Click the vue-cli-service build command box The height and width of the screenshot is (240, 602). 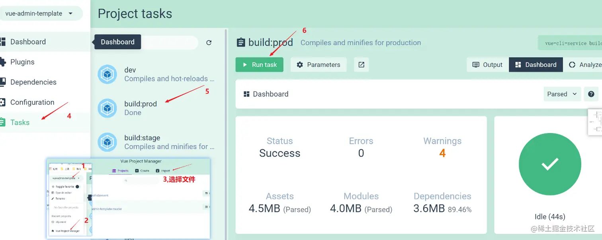(570, 43)
